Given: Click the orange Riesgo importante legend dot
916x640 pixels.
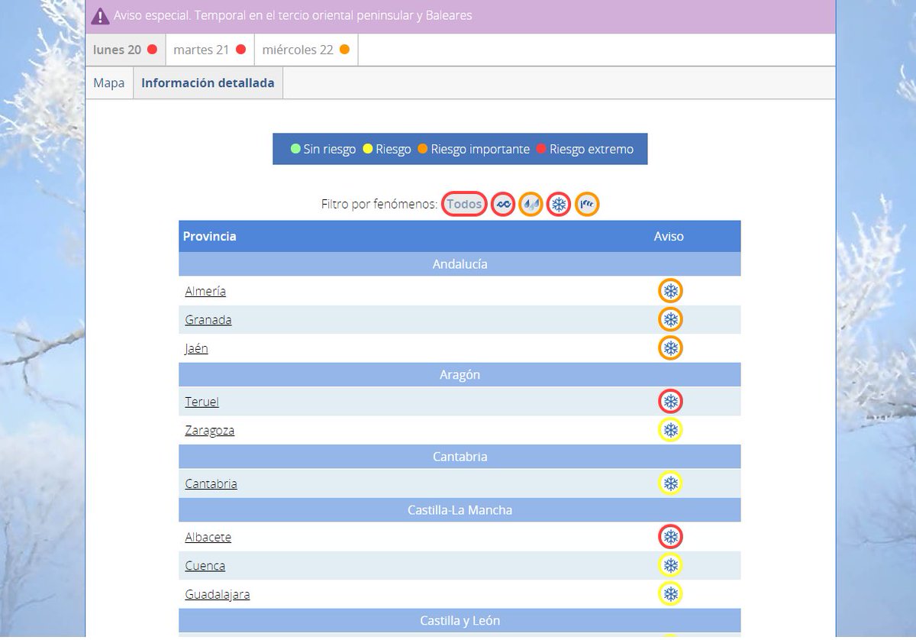Looking at the screenshot, I should tap(422, 149).
